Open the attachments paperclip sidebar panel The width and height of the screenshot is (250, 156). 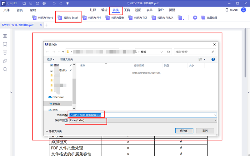[5, 61]
